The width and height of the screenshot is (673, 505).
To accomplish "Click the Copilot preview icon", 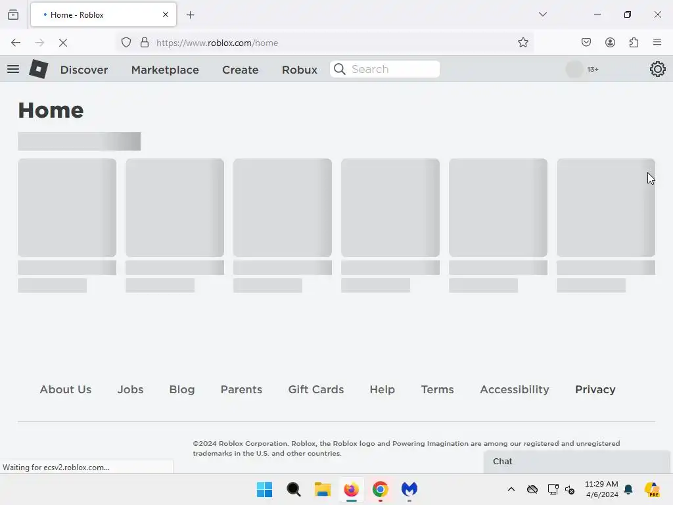I will pos(652,489).
